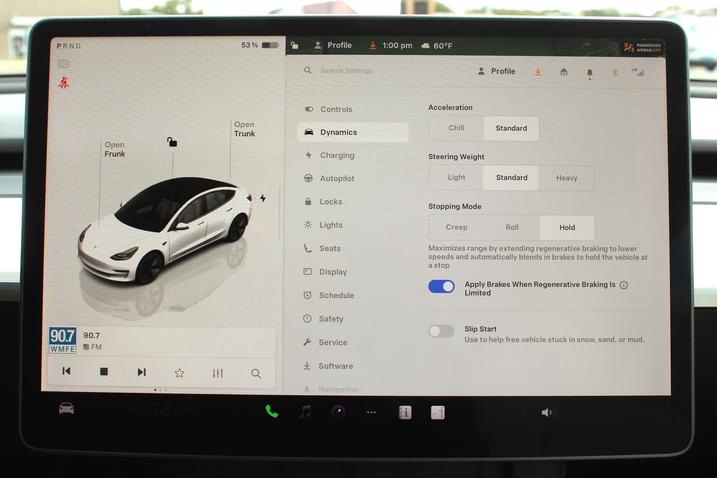Open the three-dots more apps launcher
717x478 pixels.
[371, 412]
